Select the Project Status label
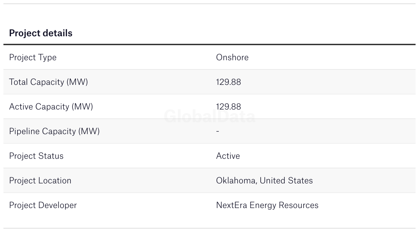Image resolution: width=419 pixels, height=232 pixels. click(x=36, y=156)
